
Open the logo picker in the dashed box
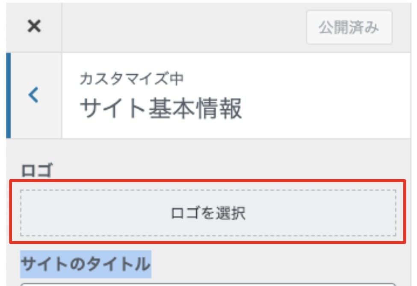pyautogui.click(x=208, y=213)
